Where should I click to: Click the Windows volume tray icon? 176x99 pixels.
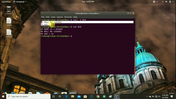(159, 97)
